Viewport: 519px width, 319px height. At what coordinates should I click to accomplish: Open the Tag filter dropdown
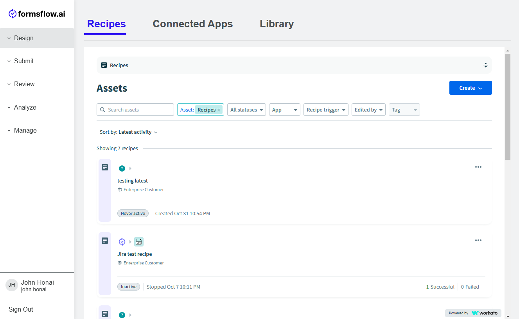click(404, 110)
